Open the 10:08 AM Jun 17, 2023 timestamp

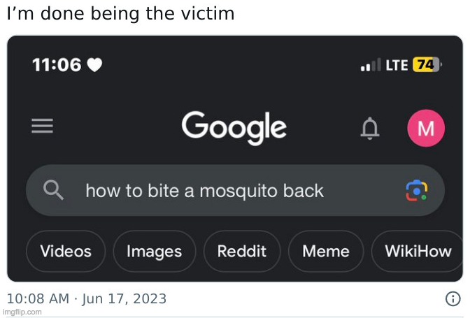pyautogui.click(x=87, y=299)
